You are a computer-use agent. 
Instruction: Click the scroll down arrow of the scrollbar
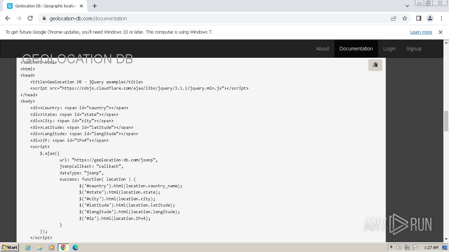click(446, 239)
